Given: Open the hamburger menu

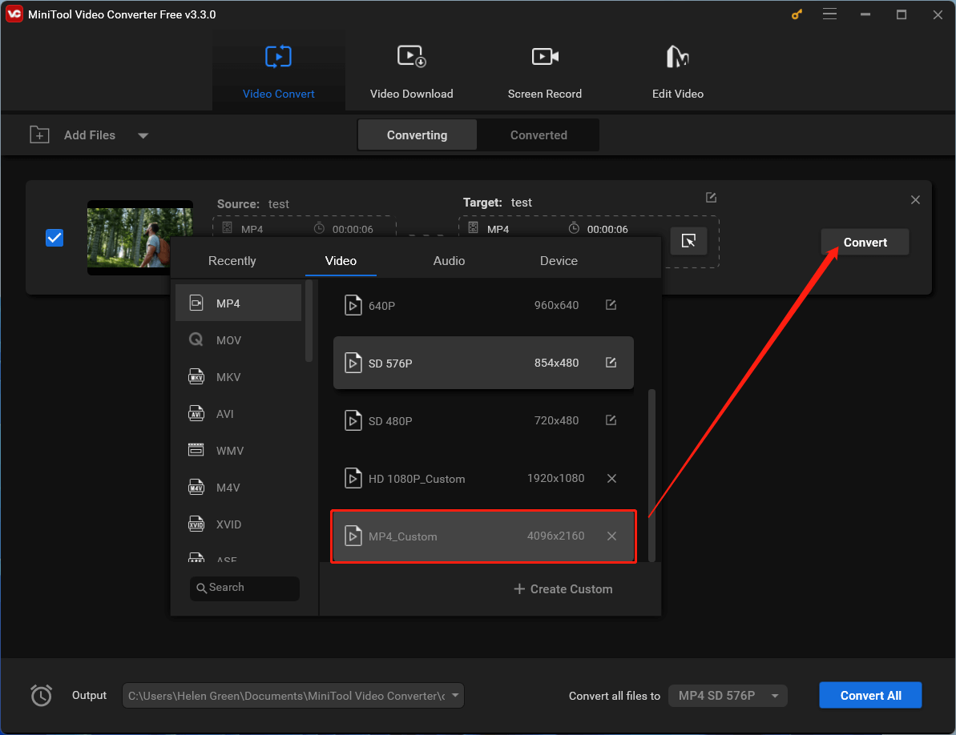Looking at the screenshot, I should point(829,14).
